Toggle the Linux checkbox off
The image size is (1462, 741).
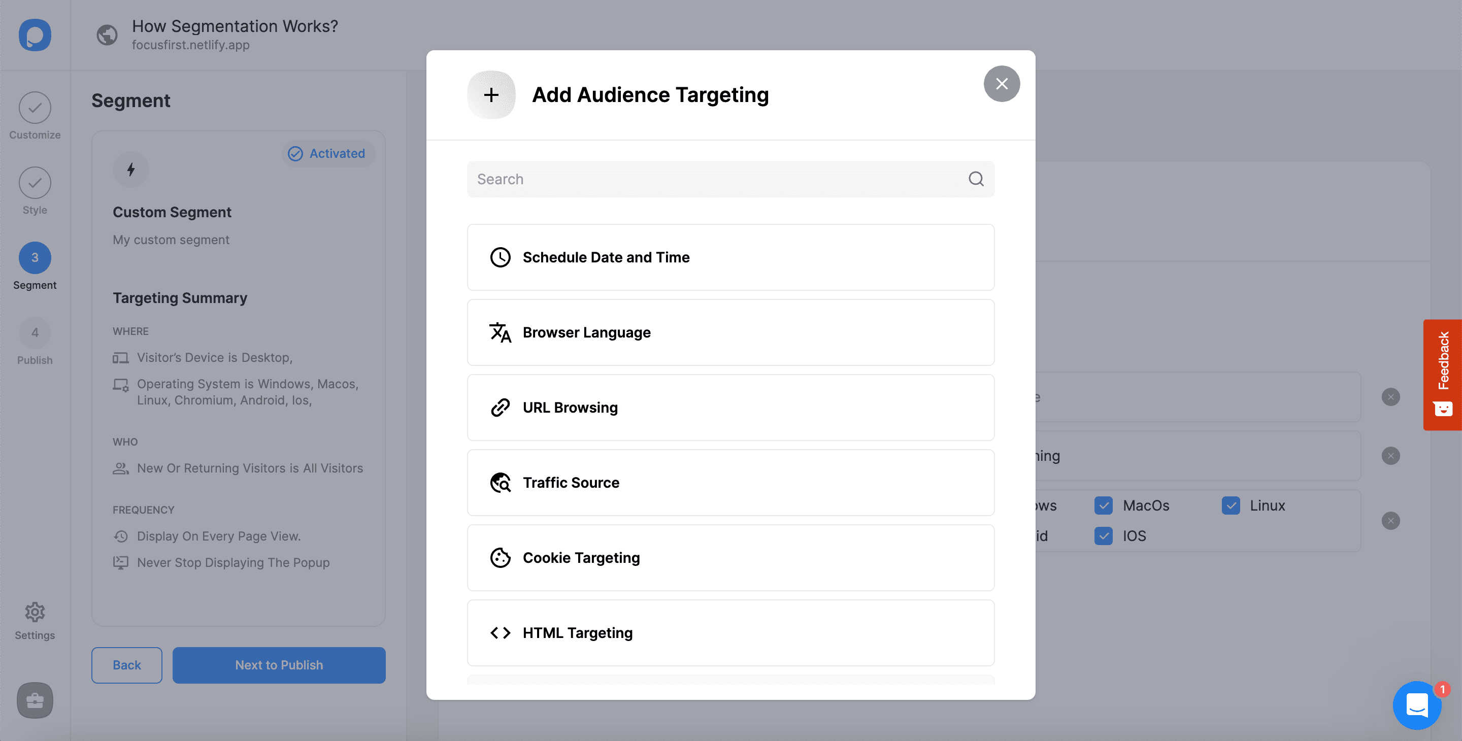(1231, 504)
